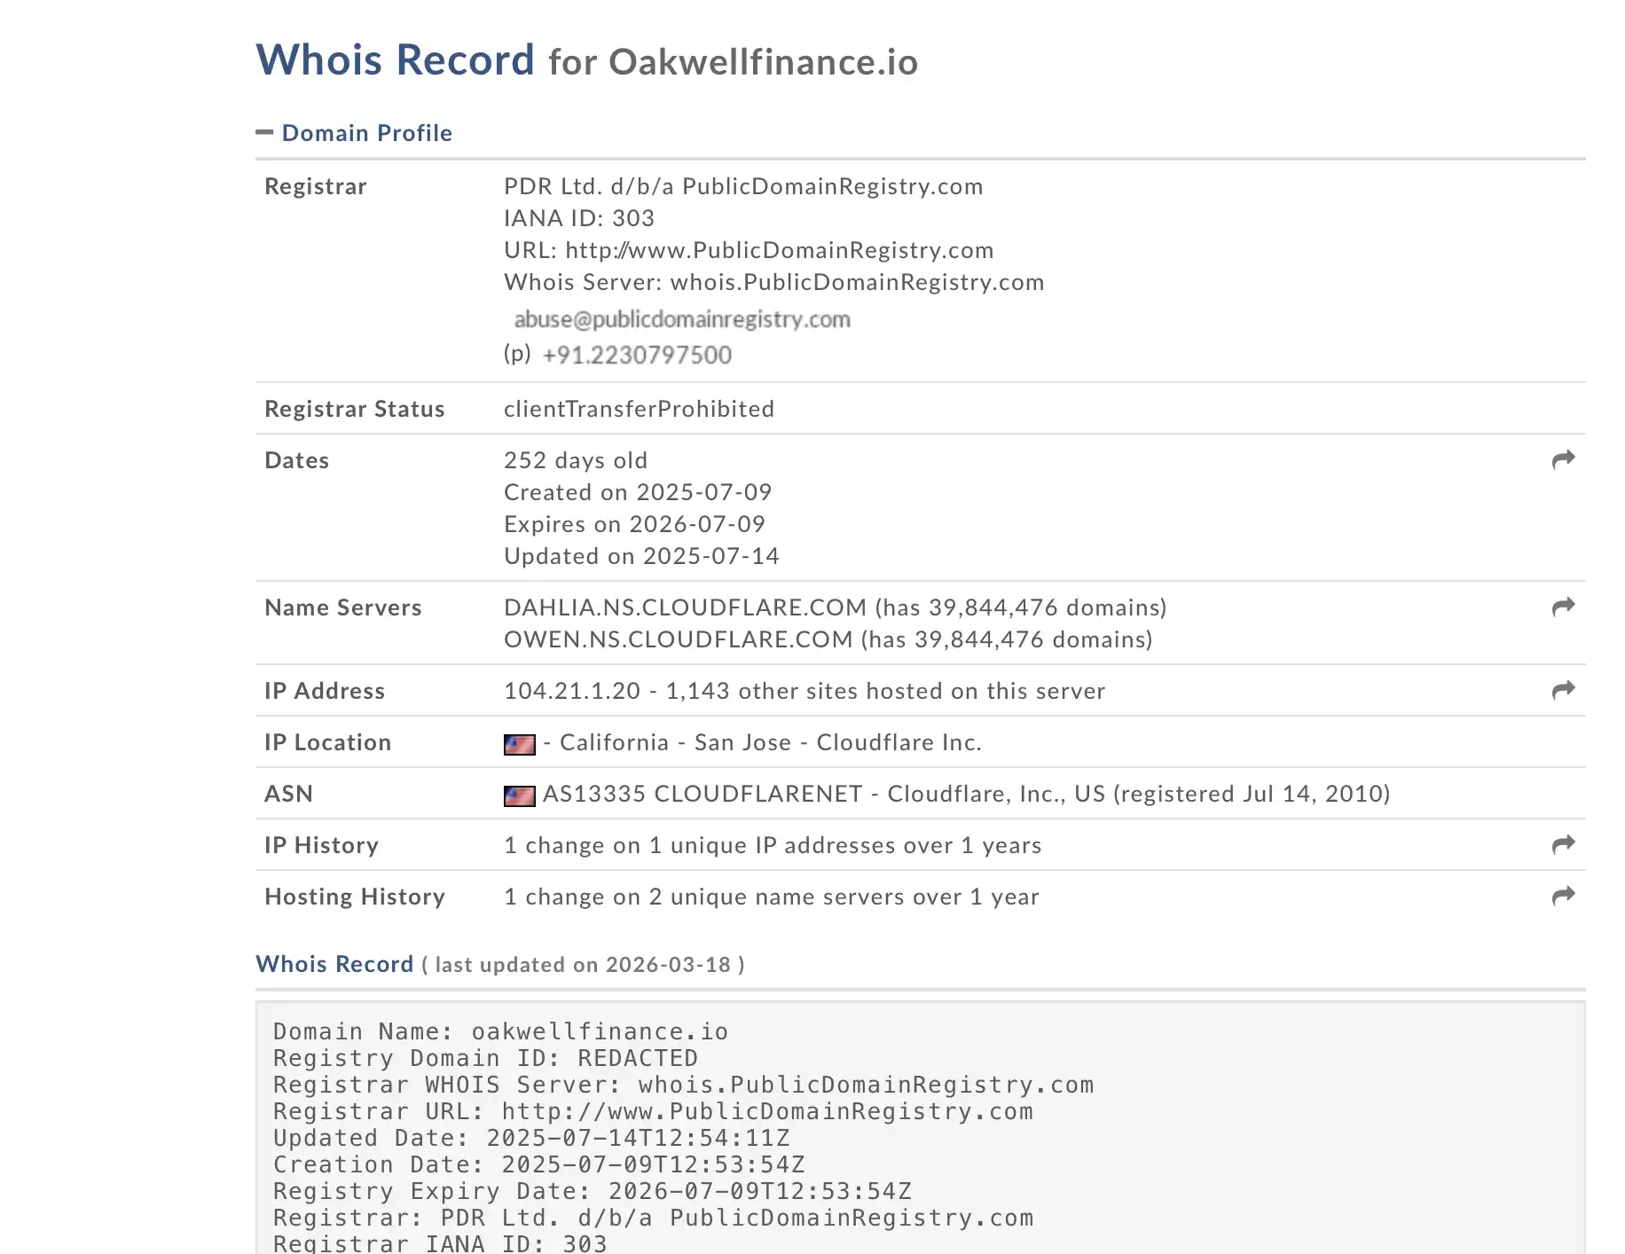Click inside the raw whois record text box
Image resolution: width=1625 pixels, height=1254 pixels.
tap(919, 1126)
